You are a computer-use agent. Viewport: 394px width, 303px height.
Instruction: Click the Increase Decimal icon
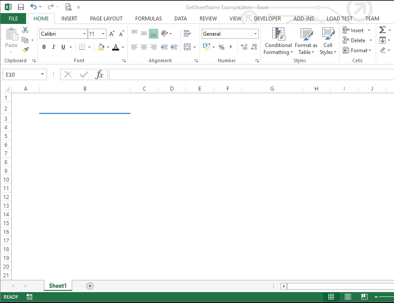coord(244,47)
